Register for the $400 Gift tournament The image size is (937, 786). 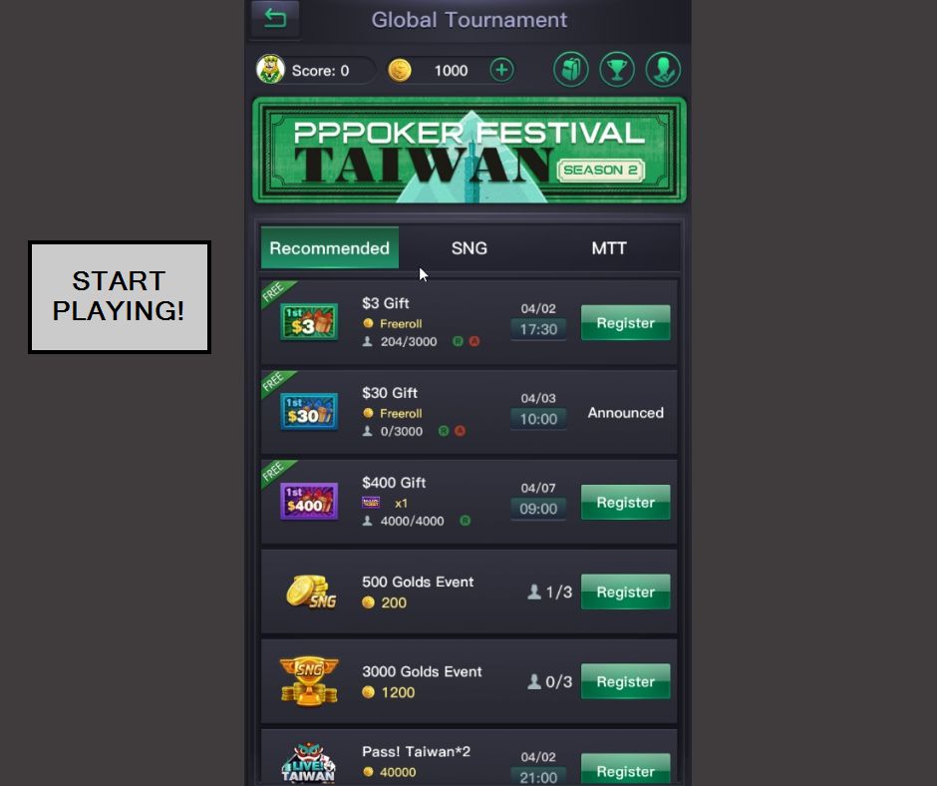click(626, 502)
